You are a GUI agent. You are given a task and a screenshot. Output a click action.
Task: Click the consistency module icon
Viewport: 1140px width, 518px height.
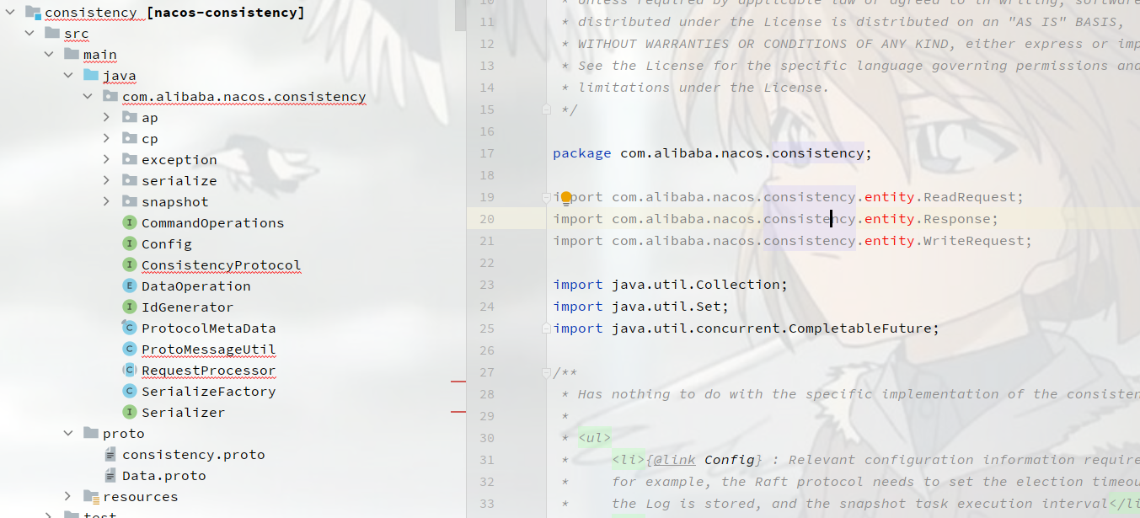coord(33,13)
